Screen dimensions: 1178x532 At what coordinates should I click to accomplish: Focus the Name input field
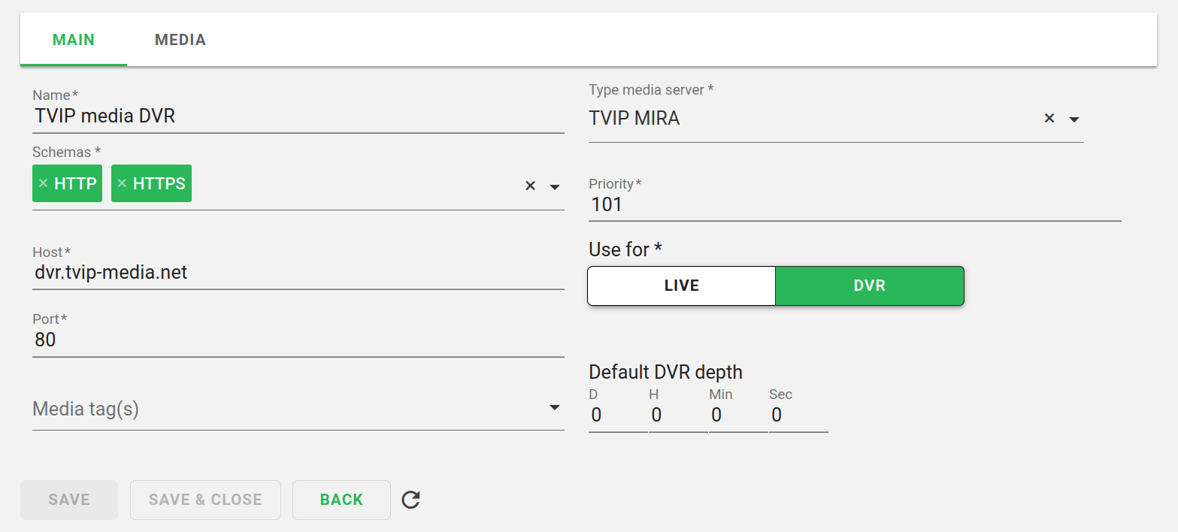(x=298, y=116)
